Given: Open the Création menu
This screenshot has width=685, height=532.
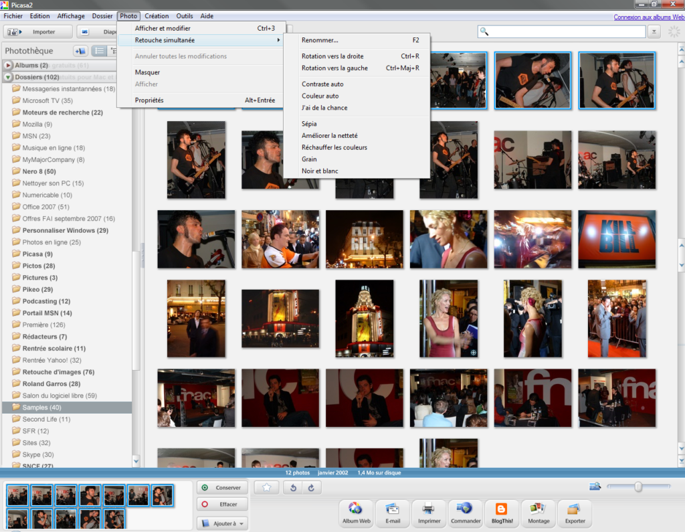Looking at the screenshot, I should click(x=157, y=16).
